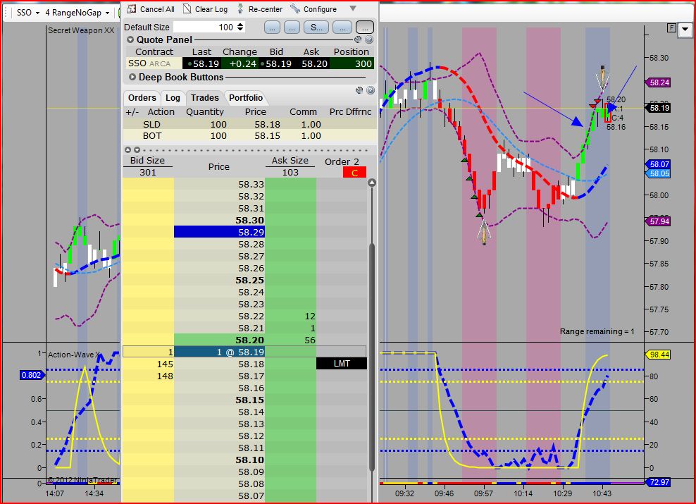The height and width of the screenshot is (504, 696).
Task: Click the upper pencil drawing marker on chart
Action: (x=602, y=78)
